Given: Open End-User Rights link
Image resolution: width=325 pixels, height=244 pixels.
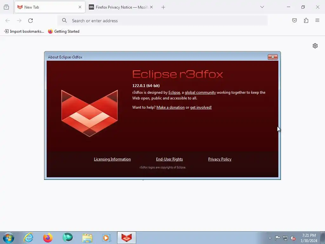Looking at the screenshot, I should coord(169,159).
